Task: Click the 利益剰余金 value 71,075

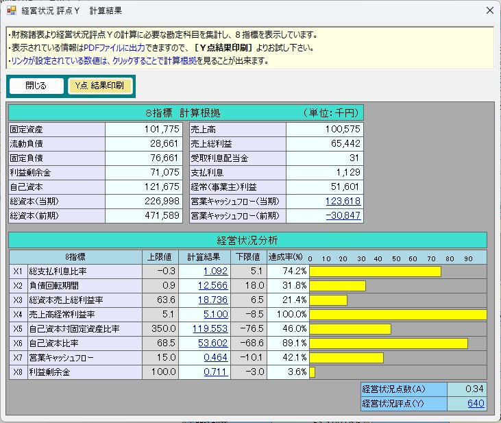Action: (x=144, y=172)
